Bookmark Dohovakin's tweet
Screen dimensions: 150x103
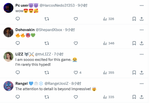coord(134,43)
